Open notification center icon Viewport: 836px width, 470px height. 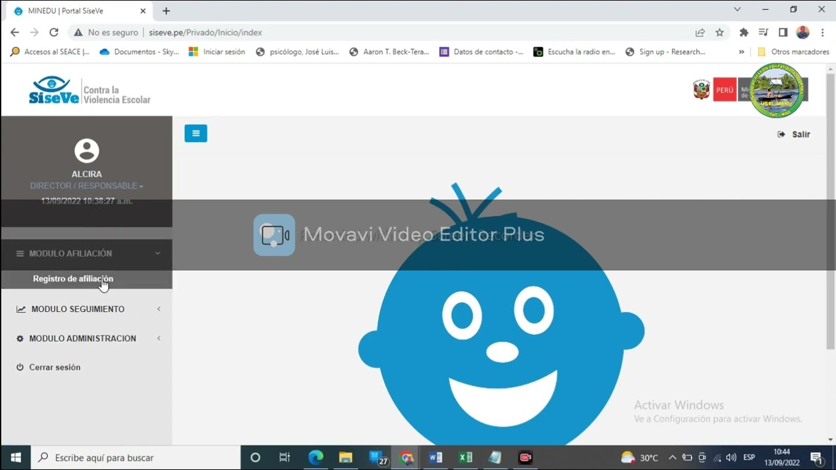pyautogui.click(x=816, y=458)
